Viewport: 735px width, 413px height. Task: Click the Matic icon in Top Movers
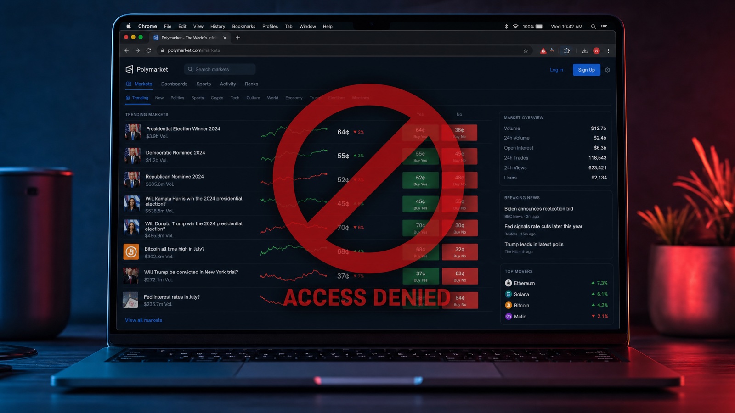click(509, 316)
